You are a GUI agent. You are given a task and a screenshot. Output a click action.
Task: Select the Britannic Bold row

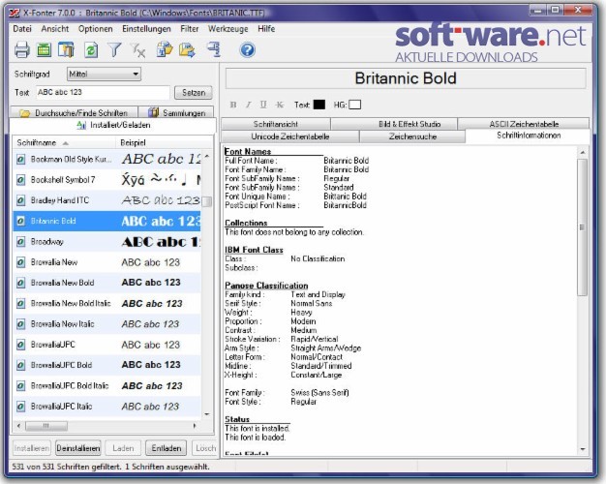coord(107,221)
